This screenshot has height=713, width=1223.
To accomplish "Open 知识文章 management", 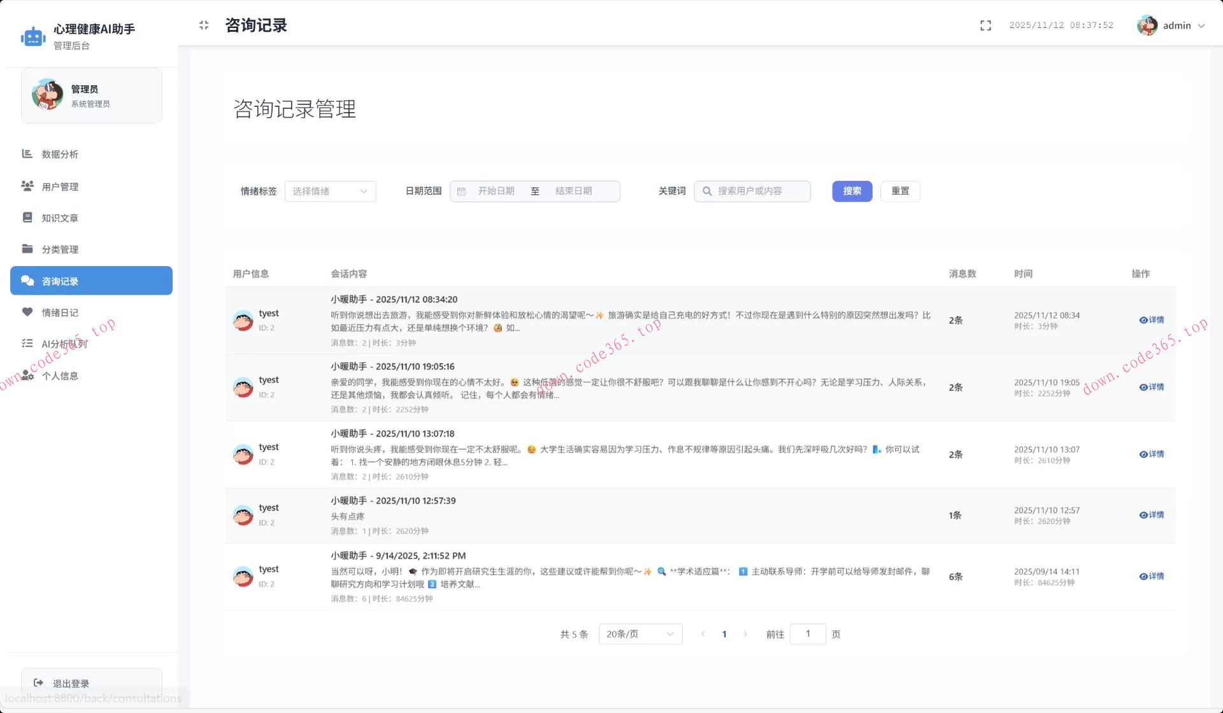I will (x=59, y=217).
